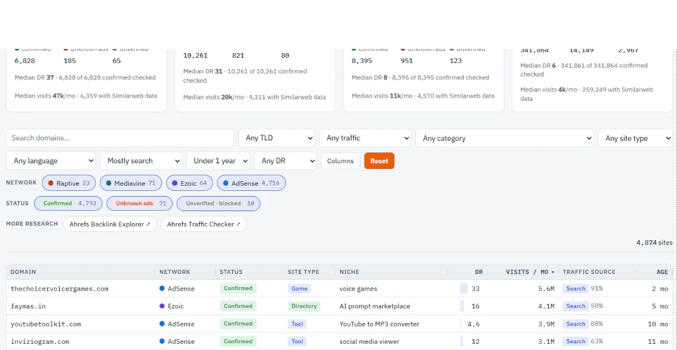Click Search tag showing 91%
The width and height of the screenshot is (677, 350).
[576, 289]
